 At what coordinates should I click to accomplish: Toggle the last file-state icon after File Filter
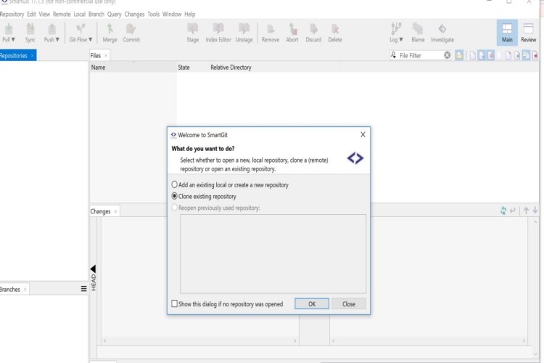point(535,55)
